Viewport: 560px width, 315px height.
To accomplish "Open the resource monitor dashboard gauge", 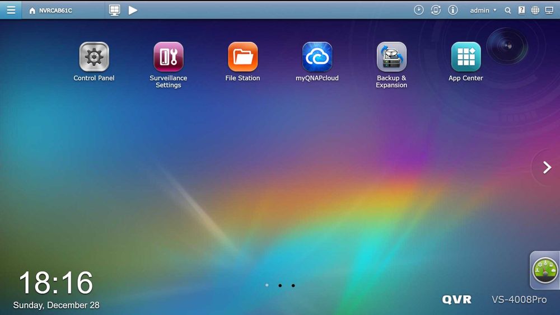I will click(x=545, y=270).
